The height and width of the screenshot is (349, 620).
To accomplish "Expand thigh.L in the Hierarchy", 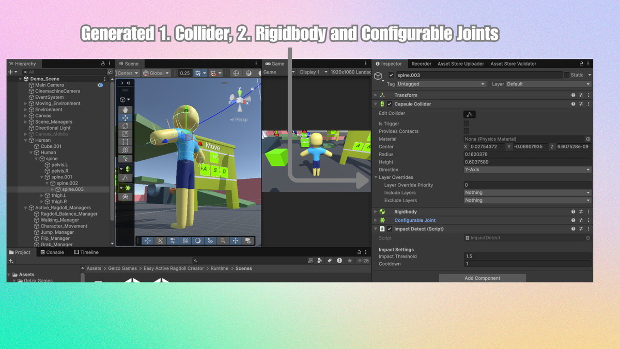I will [41, 195].
